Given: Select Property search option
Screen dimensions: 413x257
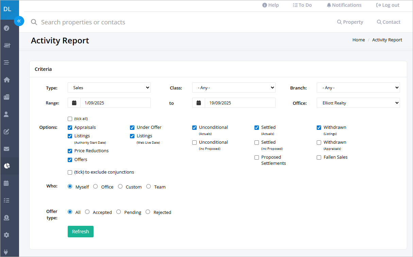Looking at the screenshot, I should pos(350,22).
